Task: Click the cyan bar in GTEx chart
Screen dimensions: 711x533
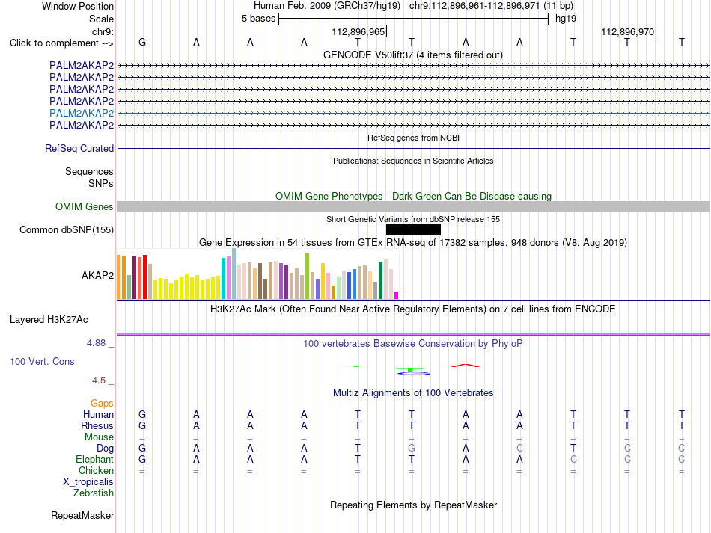Action: (224, 279)
